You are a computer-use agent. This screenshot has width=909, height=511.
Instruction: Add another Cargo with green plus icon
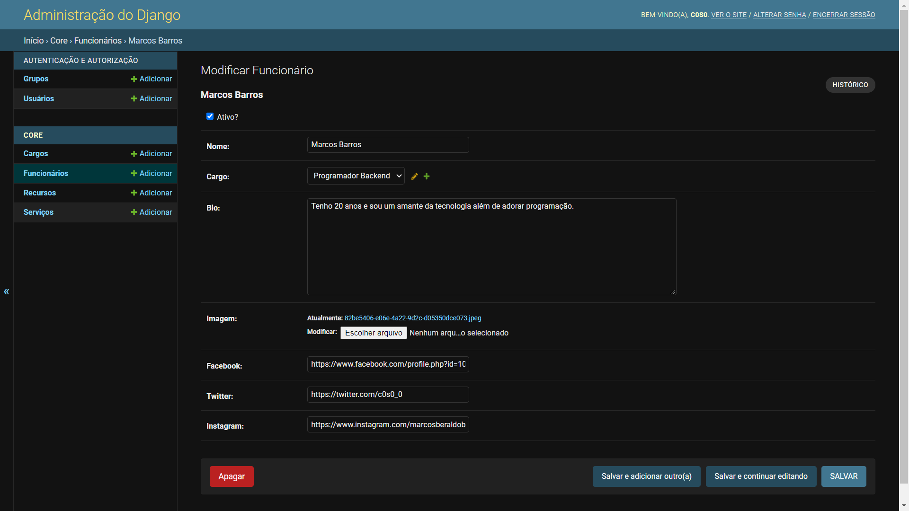427,176
